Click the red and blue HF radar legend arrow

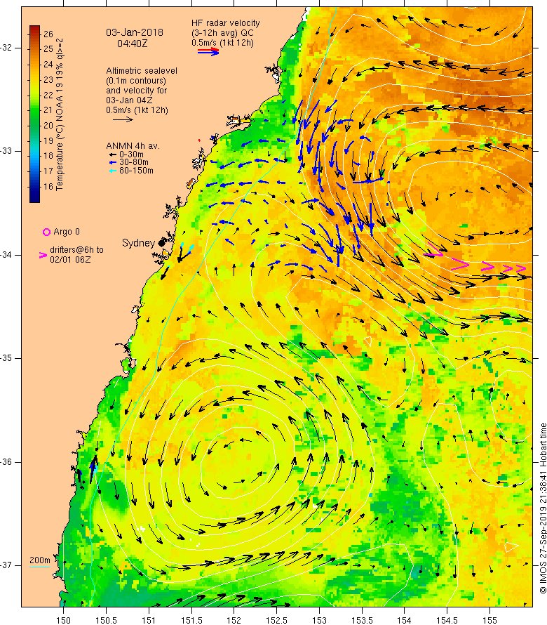[208, 51]
